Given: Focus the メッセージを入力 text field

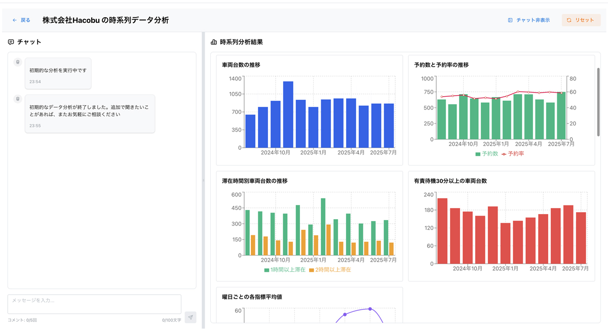Looking at the screenshot, I should [94, 304].
